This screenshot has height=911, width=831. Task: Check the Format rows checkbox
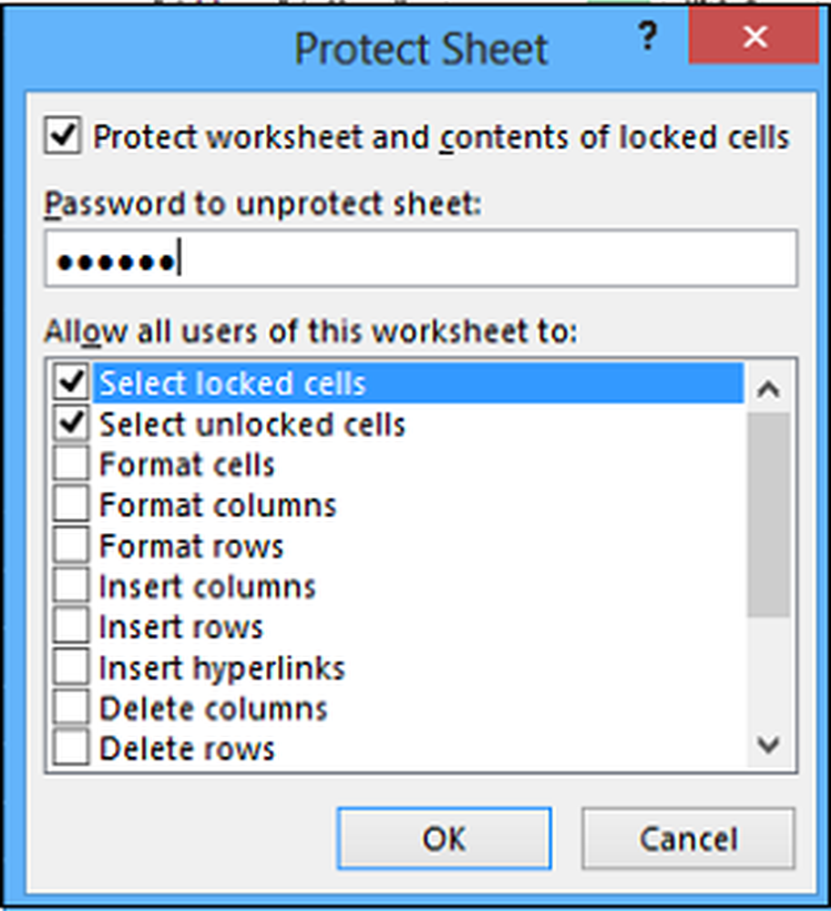click(x=72, y=546)
